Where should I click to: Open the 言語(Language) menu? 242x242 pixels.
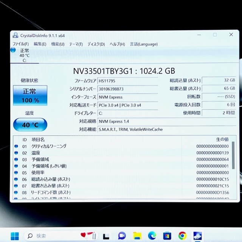144,44
